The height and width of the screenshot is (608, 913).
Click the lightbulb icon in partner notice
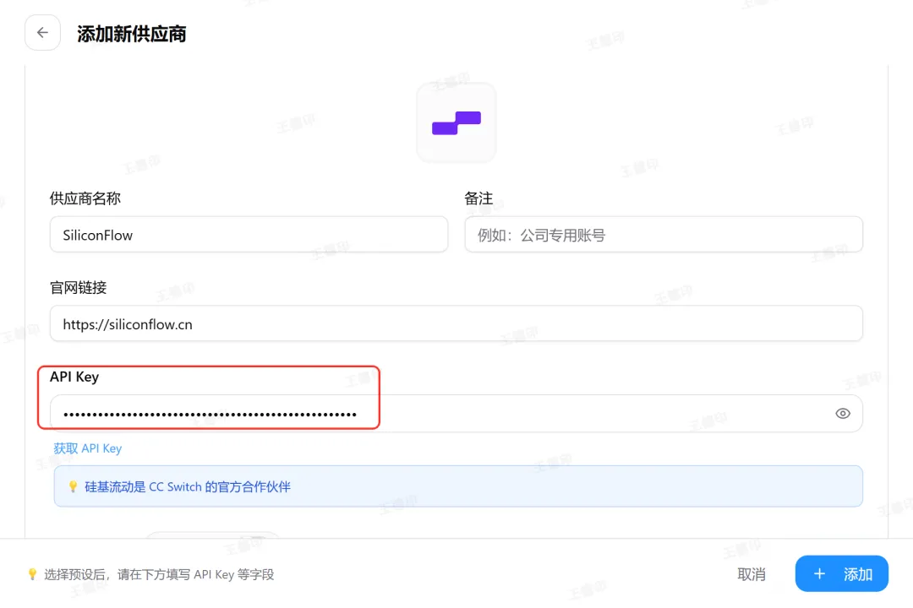(x=73, y=486)
